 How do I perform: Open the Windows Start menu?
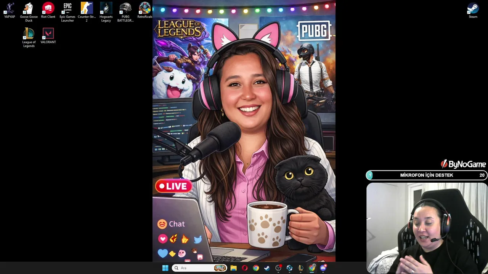(x=165, y=268)
